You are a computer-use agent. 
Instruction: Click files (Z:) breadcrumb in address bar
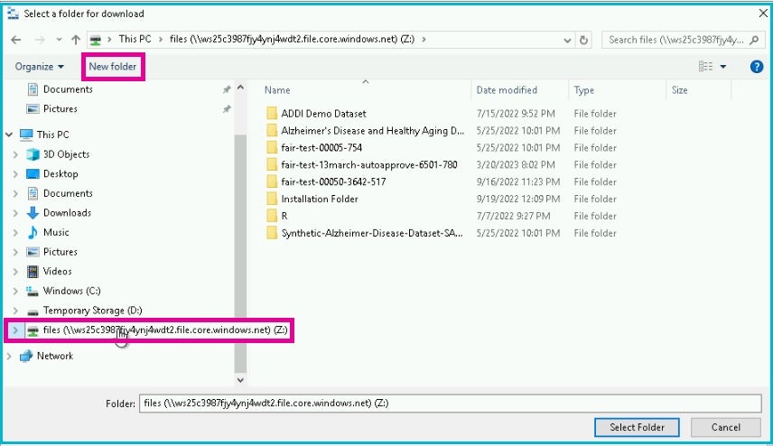[x=292, y=40]
